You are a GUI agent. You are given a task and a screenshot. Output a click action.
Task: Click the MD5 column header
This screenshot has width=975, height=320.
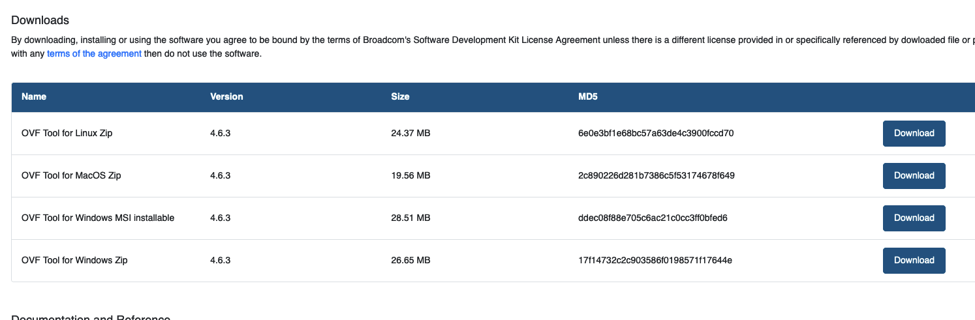(588, 96)
